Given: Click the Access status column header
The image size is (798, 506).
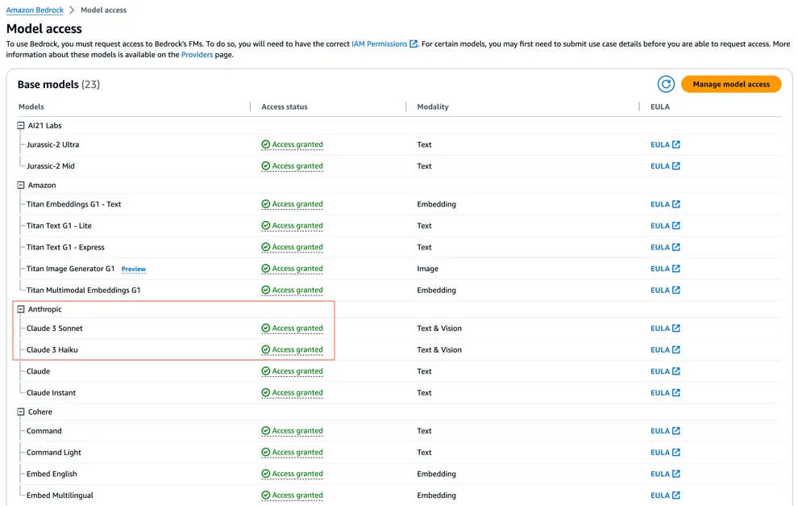Looking at the screenshot, I should [x=285, y=107].
